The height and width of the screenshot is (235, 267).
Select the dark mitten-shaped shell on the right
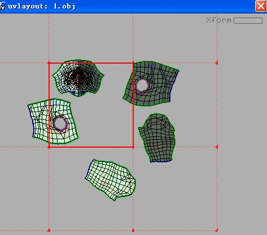click(157, 138)
